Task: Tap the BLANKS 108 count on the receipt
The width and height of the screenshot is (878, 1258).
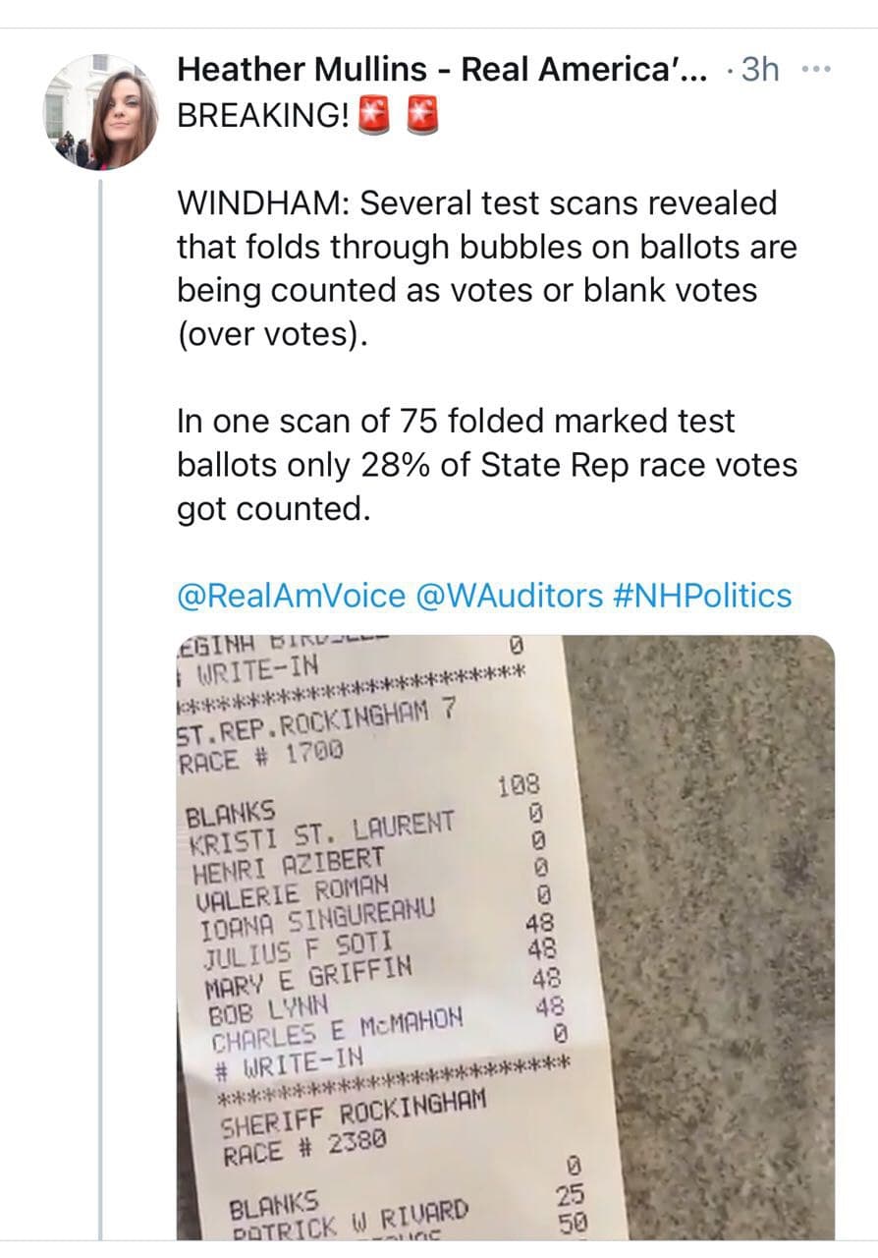Action: [518, 786]
